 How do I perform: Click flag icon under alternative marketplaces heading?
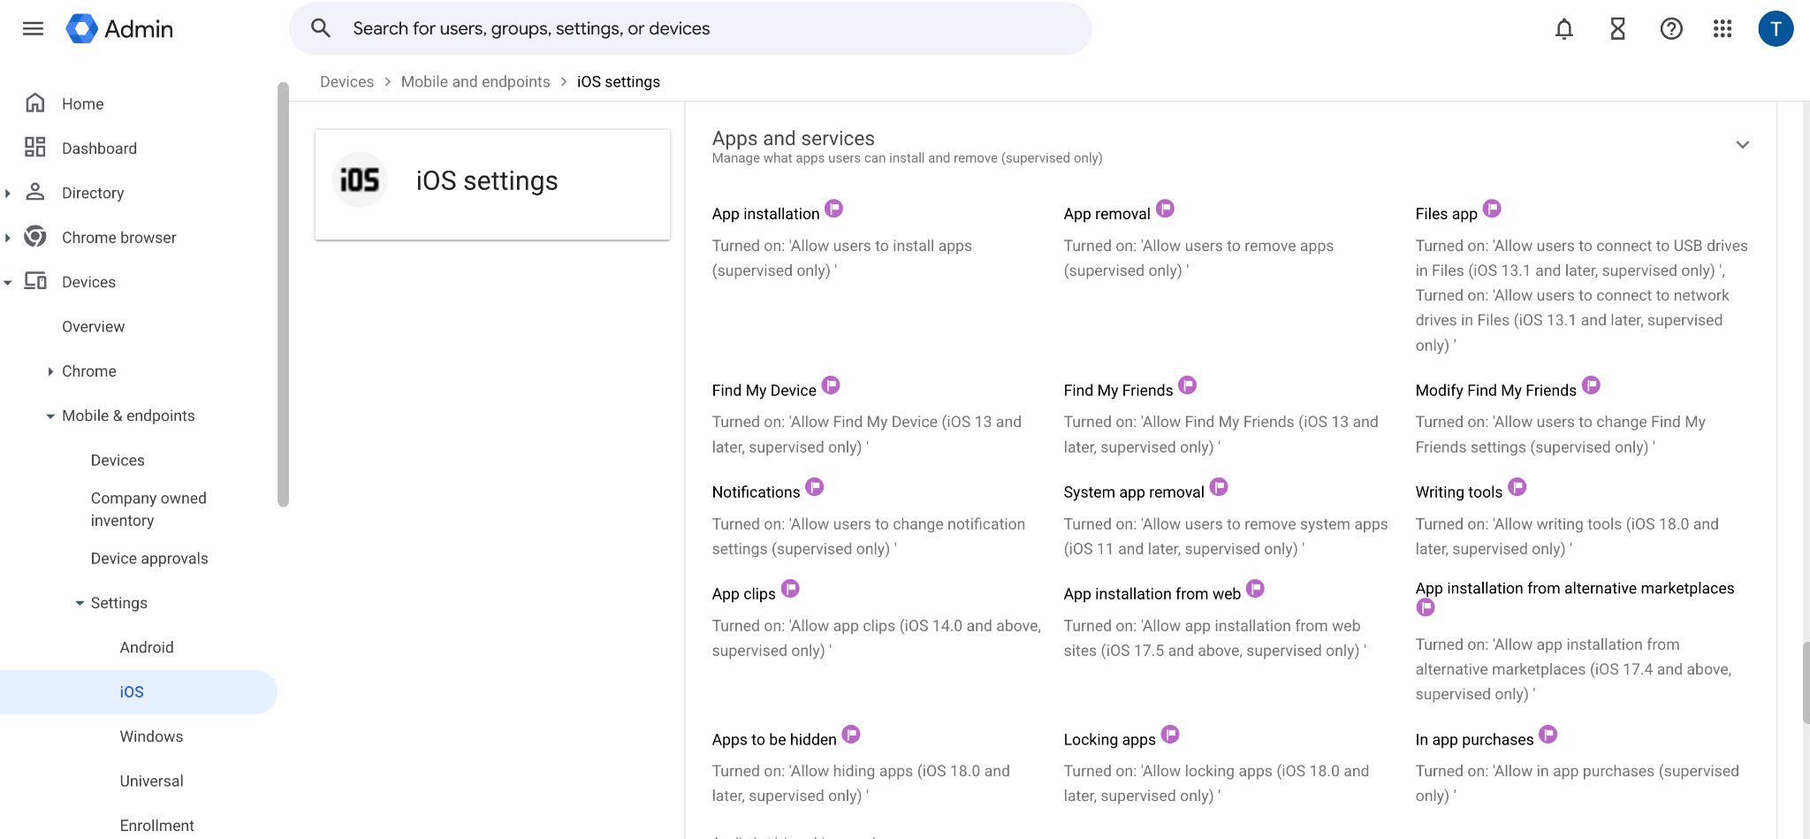tap(1426, 607)
